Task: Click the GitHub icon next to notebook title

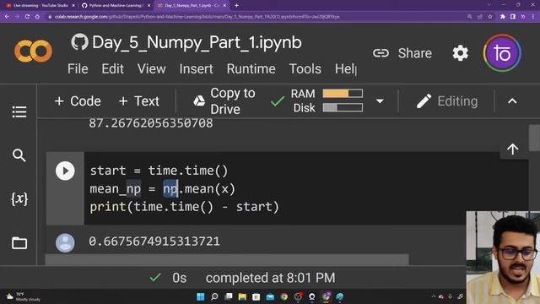Action: (x=79, y=42)
